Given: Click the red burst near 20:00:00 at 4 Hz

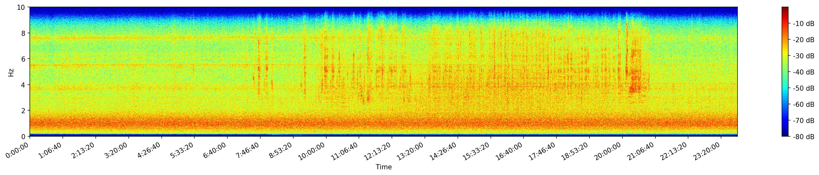Looking at the screenshot, I should click(634, 85).
